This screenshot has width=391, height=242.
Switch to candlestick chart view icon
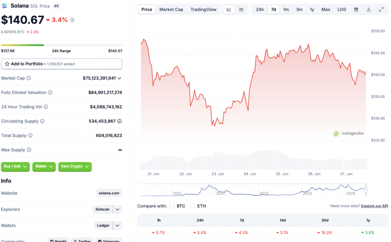click(241, 10)
